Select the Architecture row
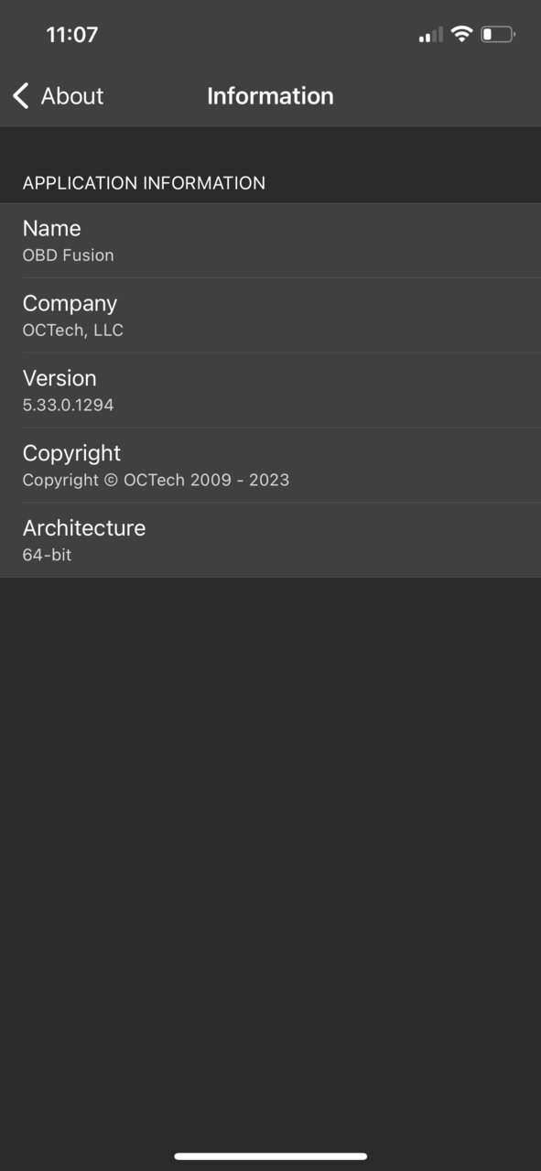 [x=270, y=541]
